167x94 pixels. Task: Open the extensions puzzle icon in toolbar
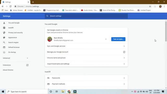pyautogui.click(x=155, y=6)
